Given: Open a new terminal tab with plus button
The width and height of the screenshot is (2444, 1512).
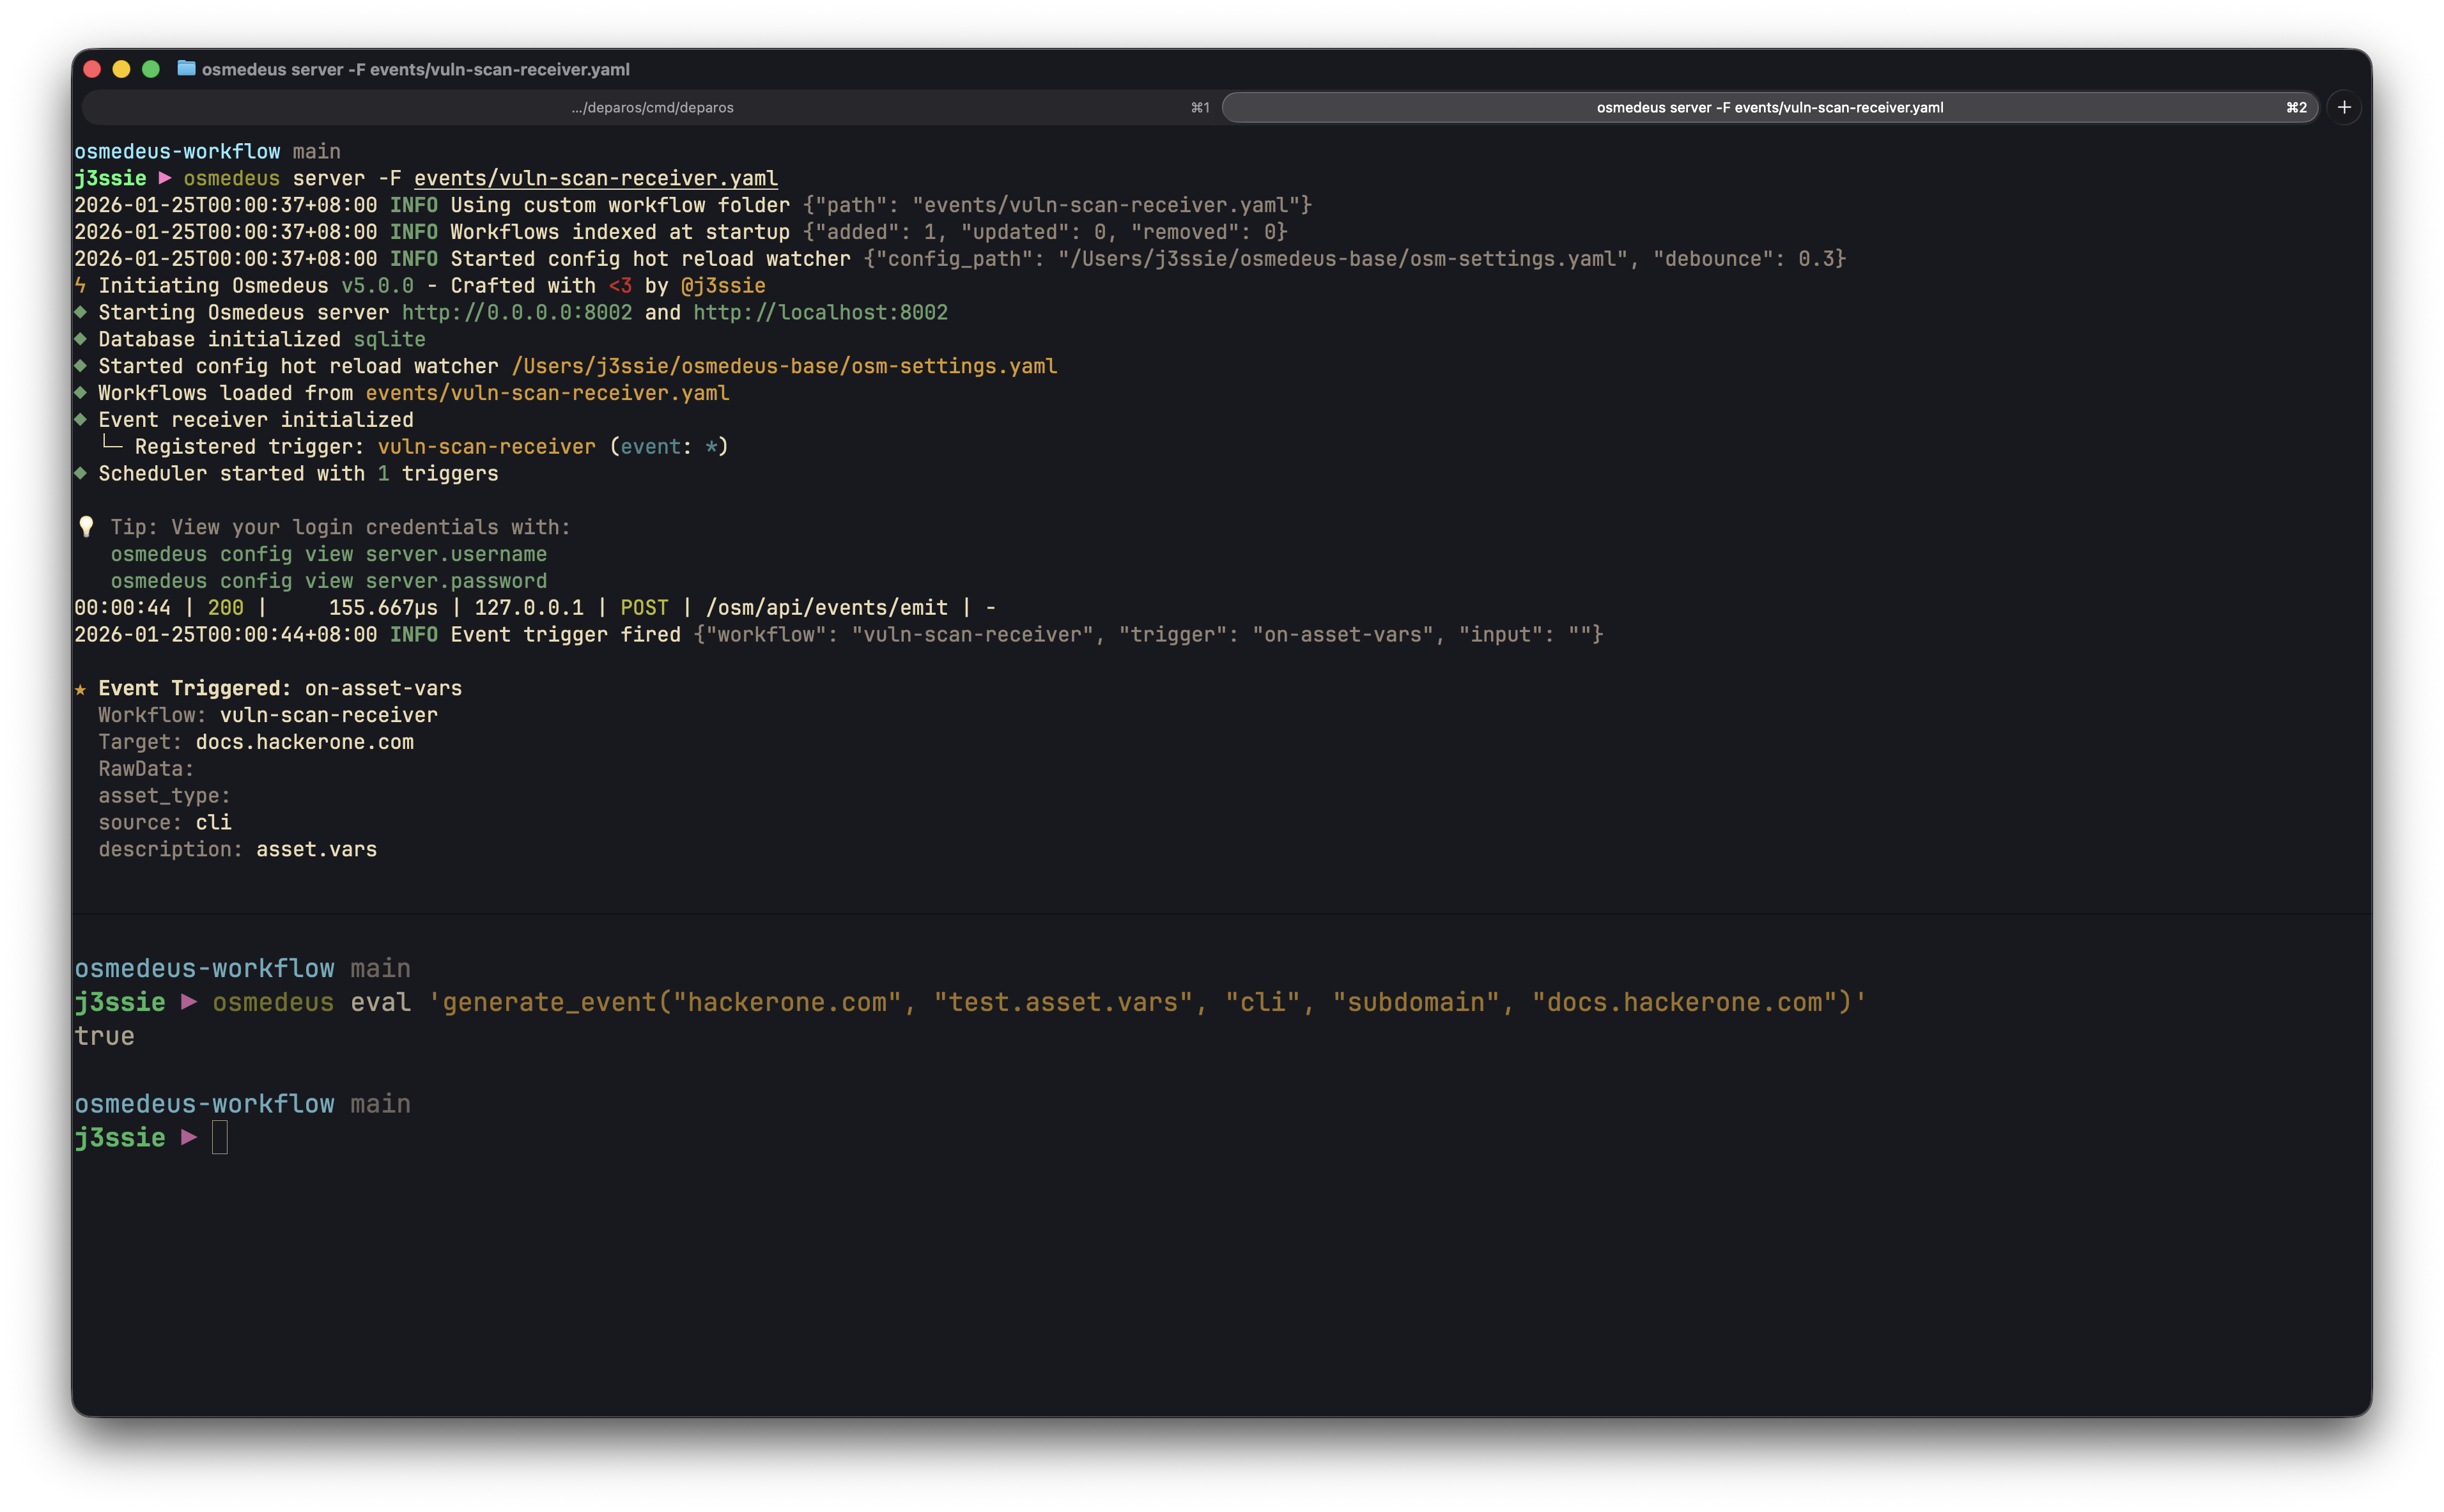Looking at the screenshot, I should coord(2344,107).
